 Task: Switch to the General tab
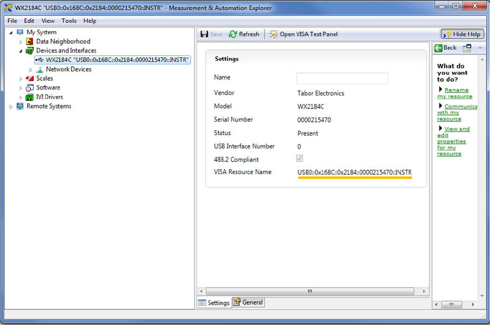coord(248,302)
